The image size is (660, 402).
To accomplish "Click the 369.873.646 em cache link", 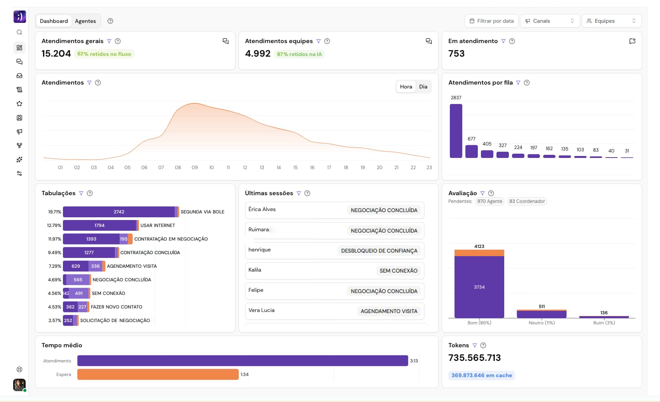I will coord(481,375).
